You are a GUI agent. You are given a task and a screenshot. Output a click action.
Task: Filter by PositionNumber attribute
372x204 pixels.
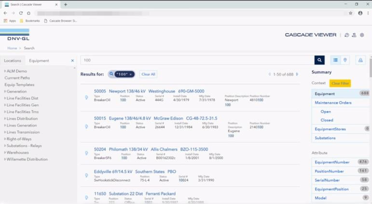[x=341, y=171]
